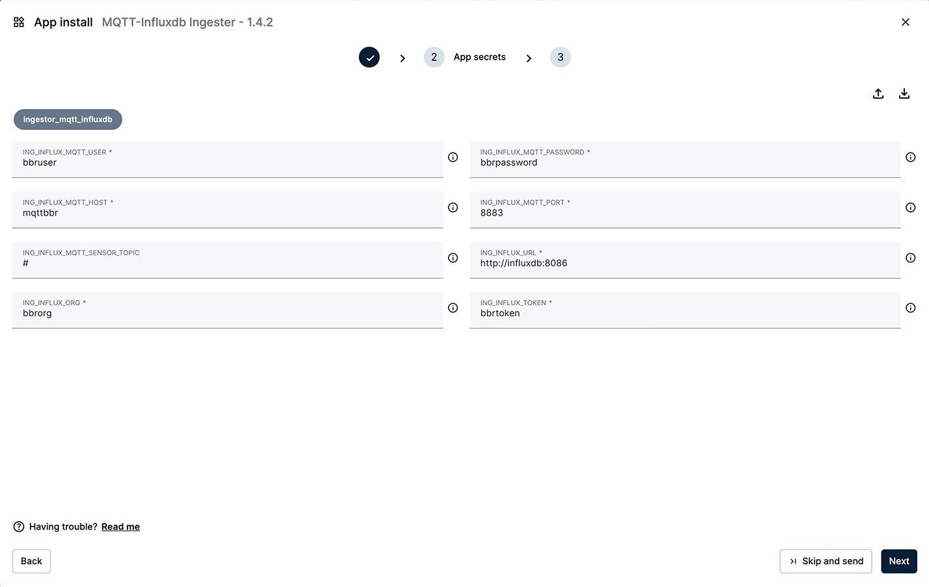Click the upload secrets icon

878,94
